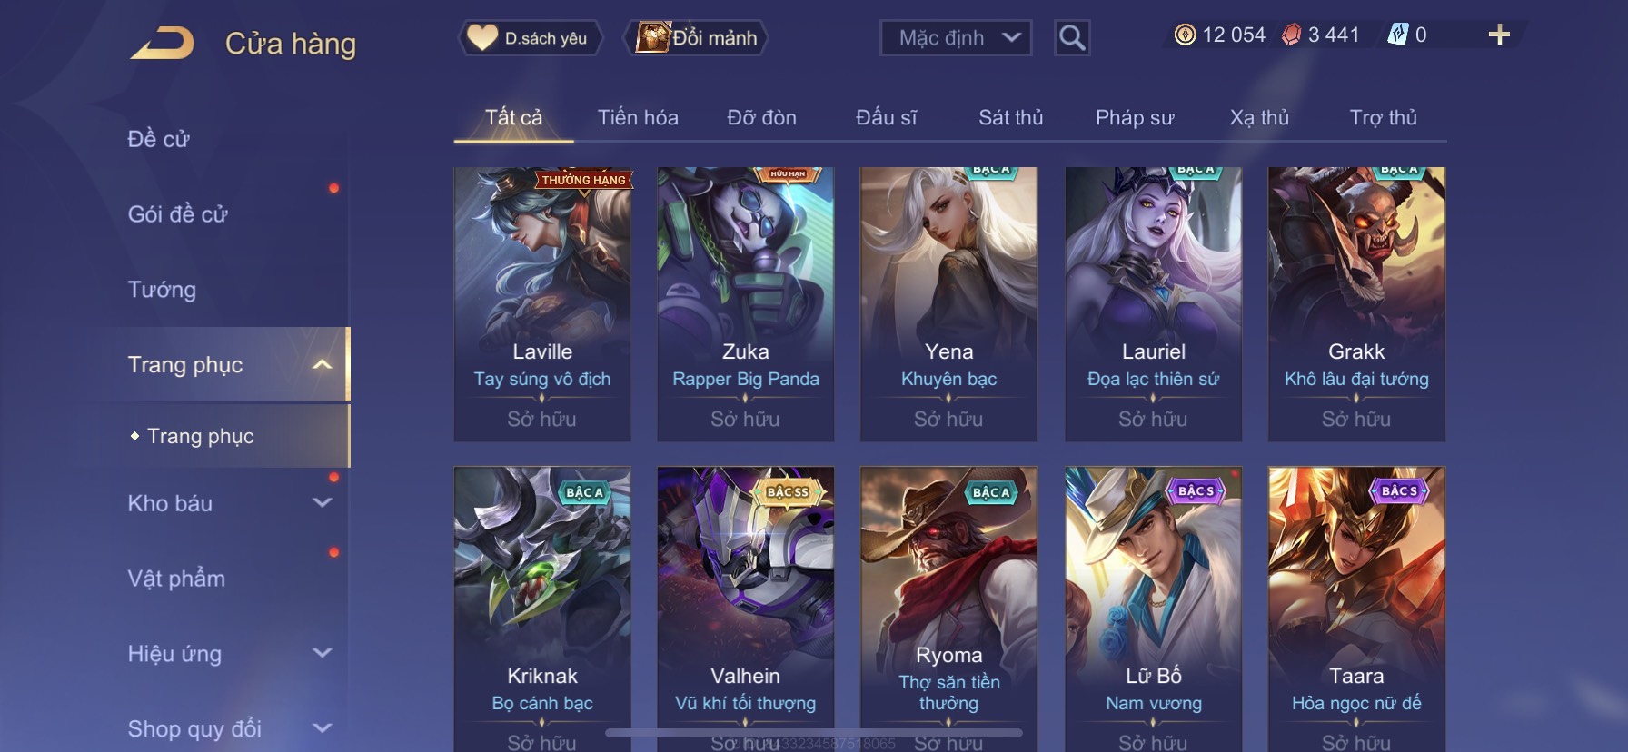Tap the red gem currency icon
1628x752 pixels.
pos(1291,35)
